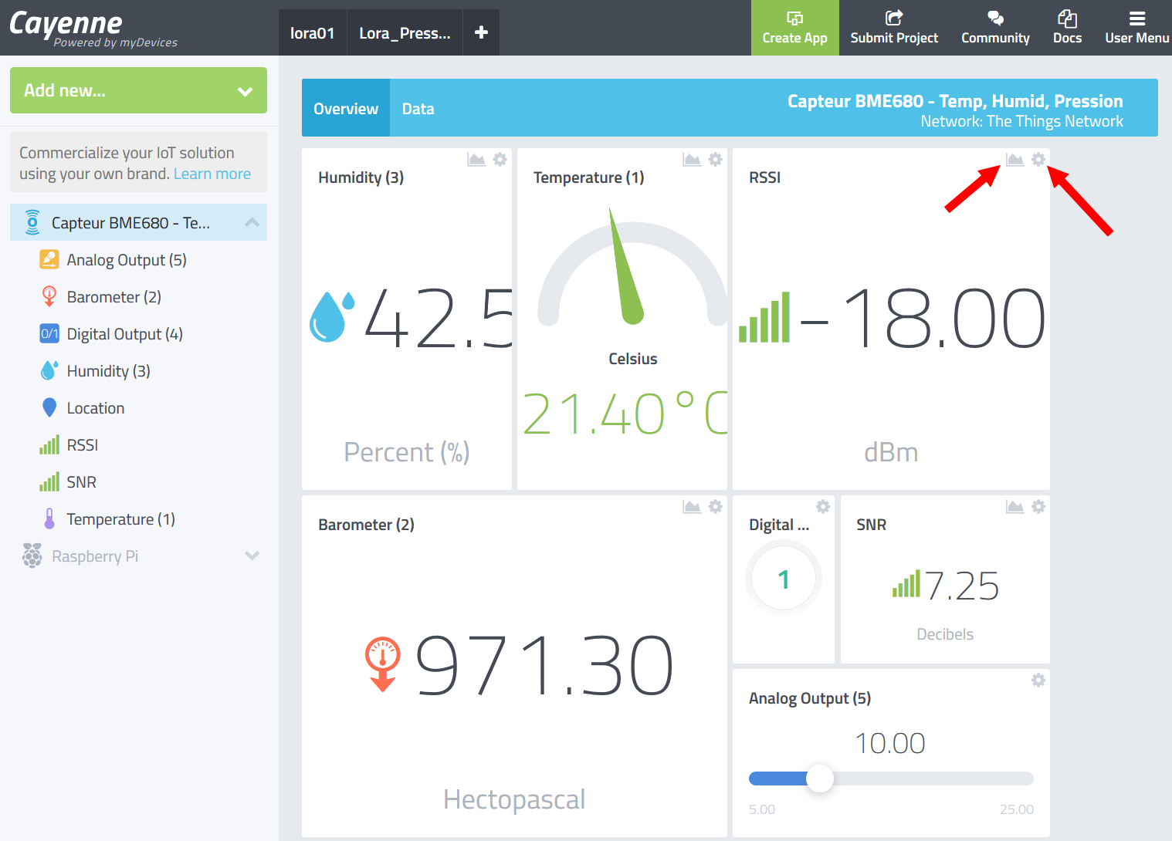Click the Create App icon

(x=794, y=18)
